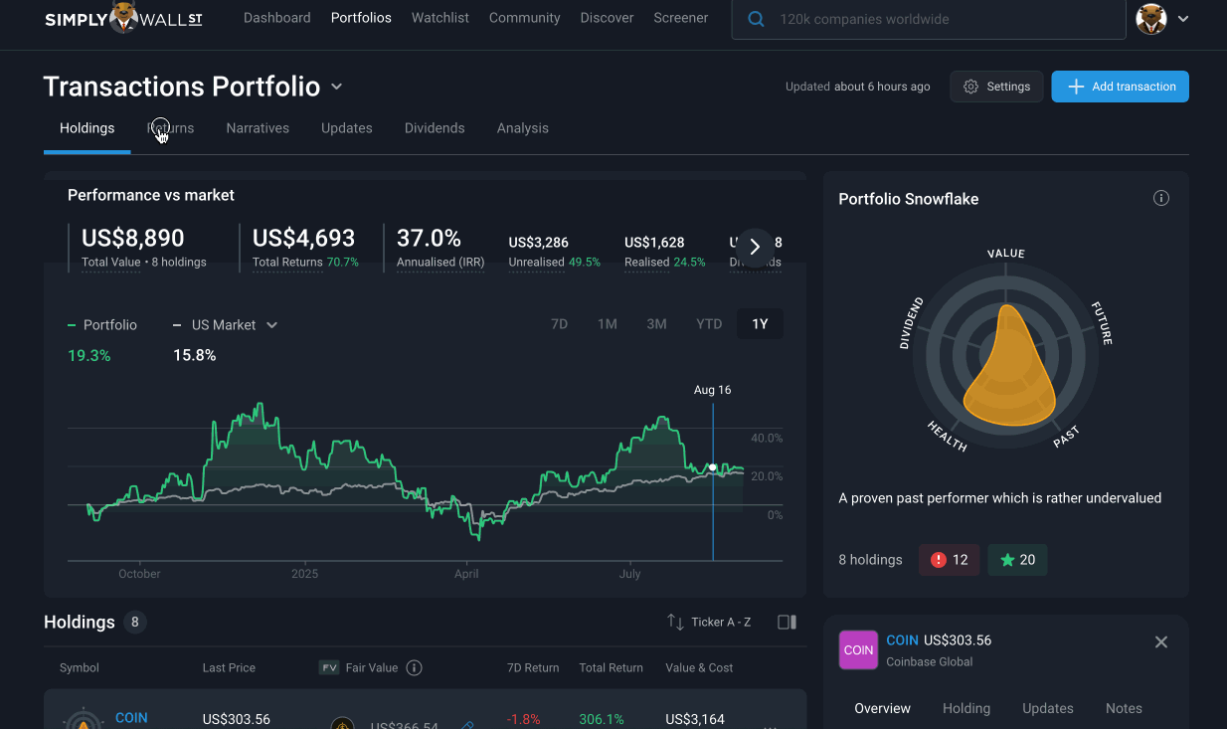The height and width of the screenshot is (729, 1227).
Task: Click the Fair Value info icon
Action: 415,667
